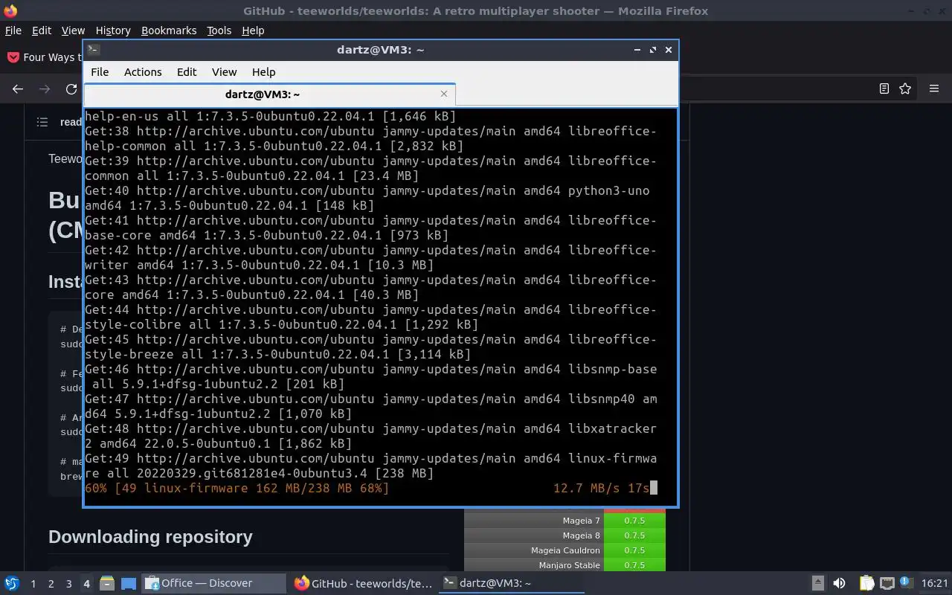Switch to virtual desktop 3
The width and height of the screenshot is (952, 595).
click(68, 584)
